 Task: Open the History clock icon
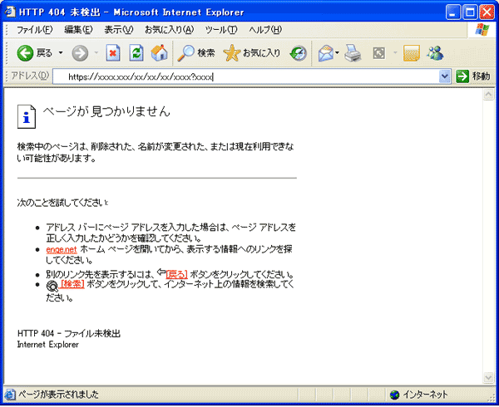299,52
